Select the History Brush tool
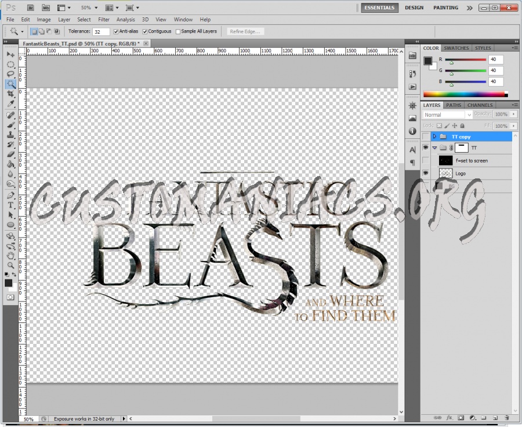This screenshot has width=522, height=427. [10, 145]
